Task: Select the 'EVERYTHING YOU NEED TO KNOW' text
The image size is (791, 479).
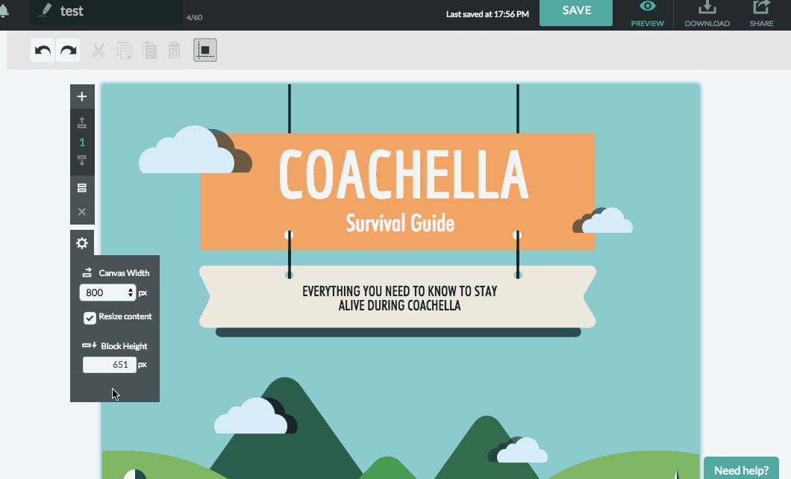Action: (x=399, y=298)
